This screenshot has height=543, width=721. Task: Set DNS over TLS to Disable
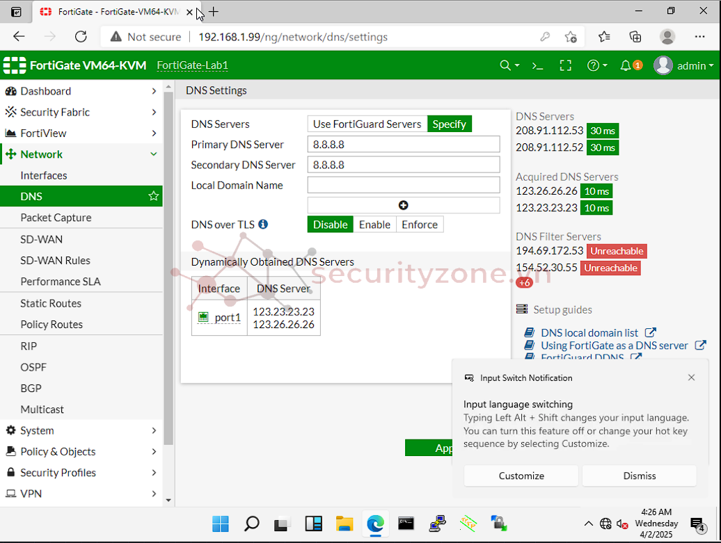[x=330, y=225]
